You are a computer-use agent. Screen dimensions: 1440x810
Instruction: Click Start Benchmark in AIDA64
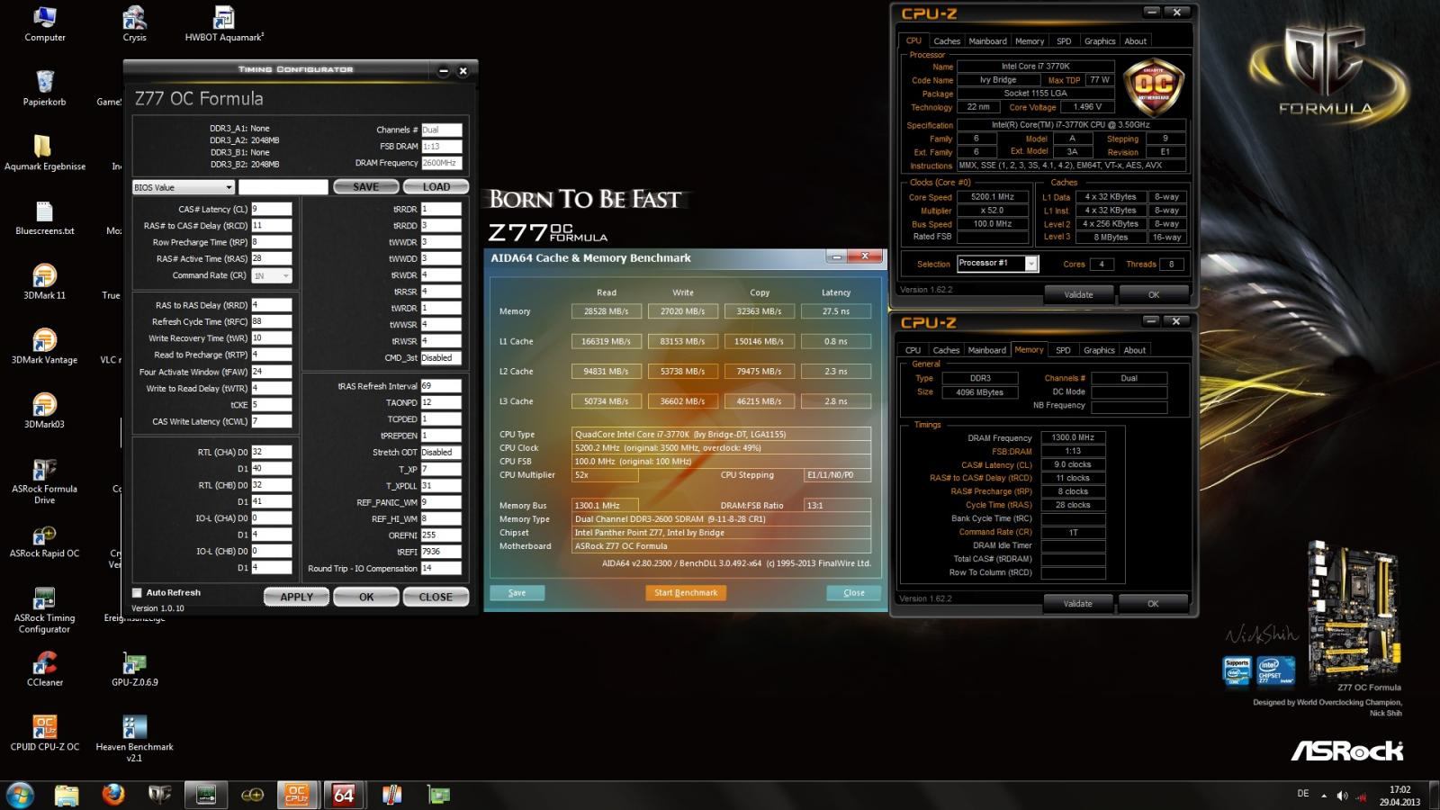pyautogui.click(x=686, y=593)
